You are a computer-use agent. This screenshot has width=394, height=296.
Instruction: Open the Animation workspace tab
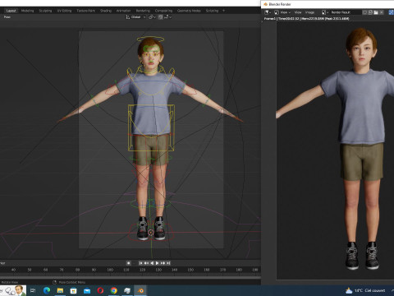[124, 11]
